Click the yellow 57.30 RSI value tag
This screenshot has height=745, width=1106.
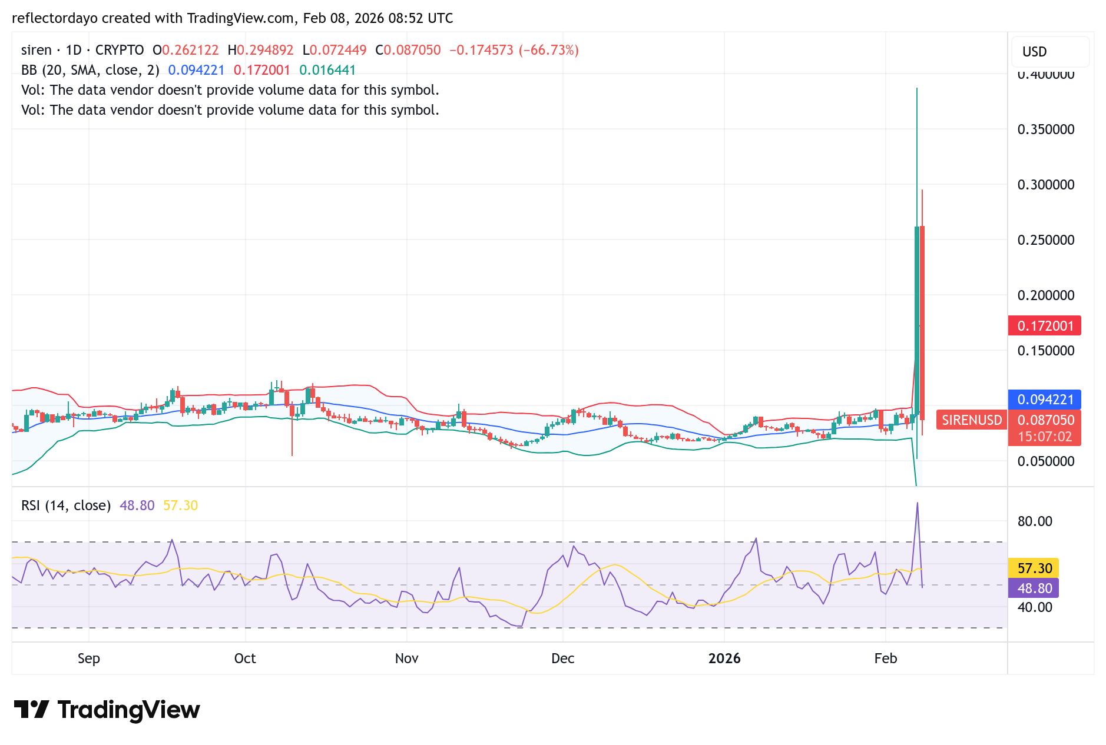click(x=1034, y=568)
